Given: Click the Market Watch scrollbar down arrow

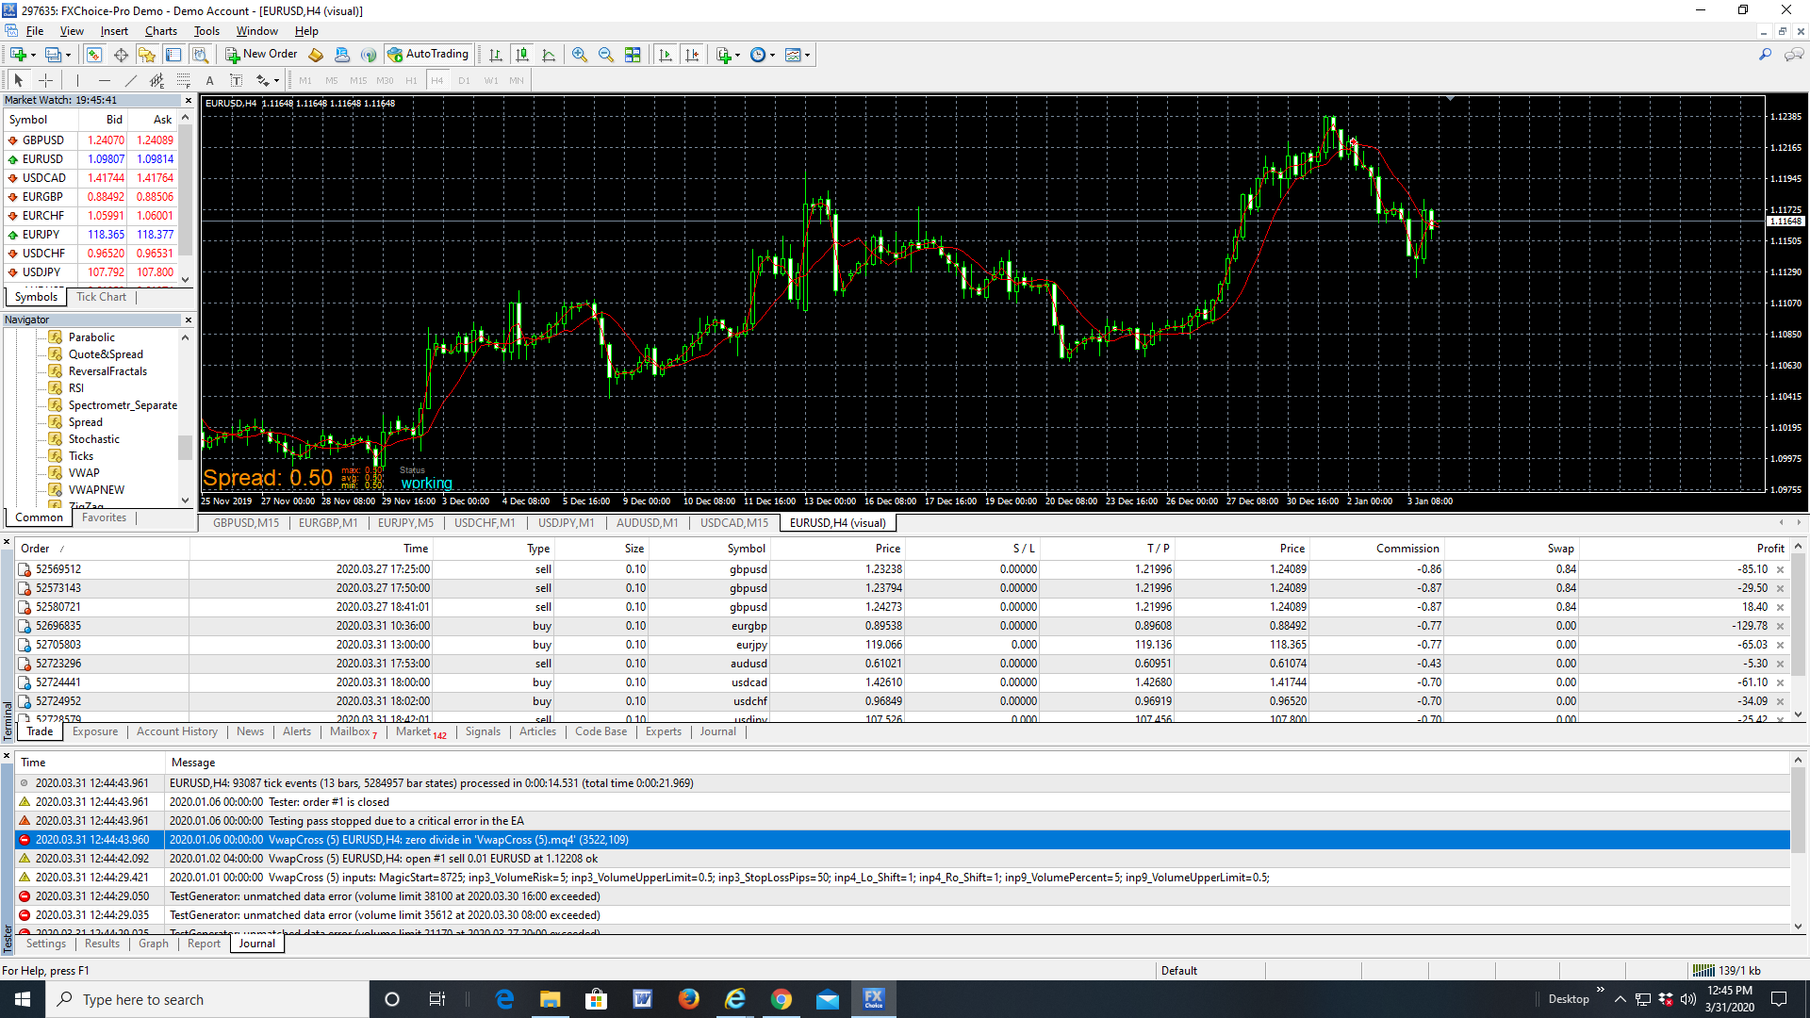Looking at the screenshot, I should (186, 279).
